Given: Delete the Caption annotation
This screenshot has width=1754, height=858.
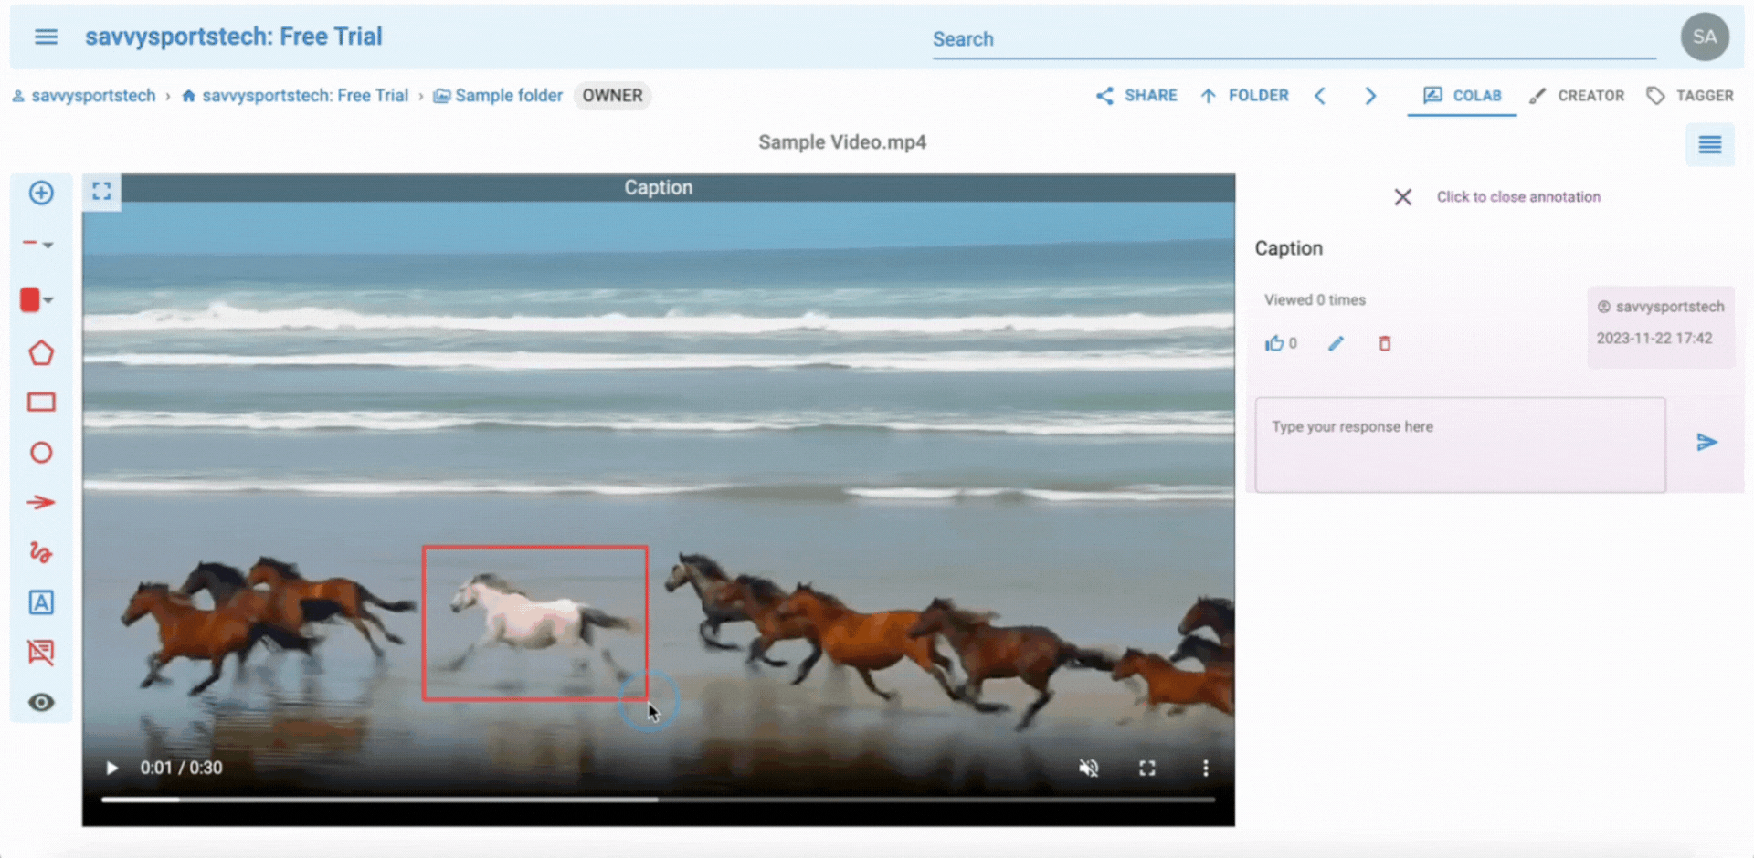Looking at the screenshot, I should [1385, 343].
